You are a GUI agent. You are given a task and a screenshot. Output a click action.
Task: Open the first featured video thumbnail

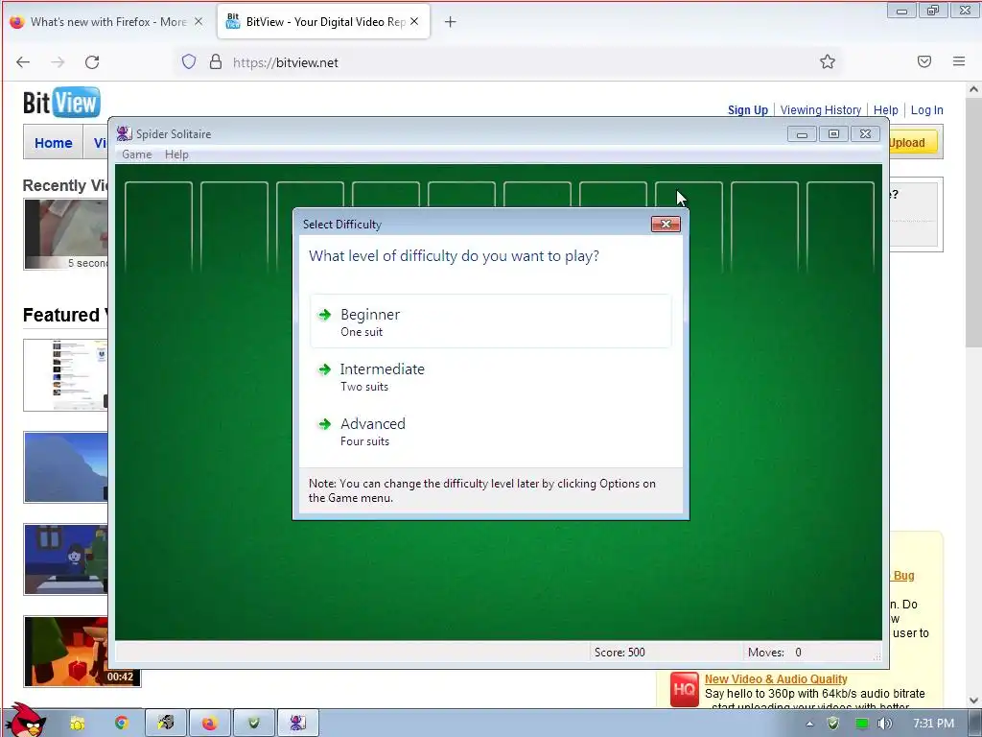tap(66, 375)
